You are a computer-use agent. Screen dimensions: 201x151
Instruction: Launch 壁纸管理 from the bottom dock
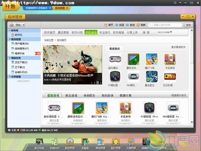pyautogui.click(x=100, y=144)
